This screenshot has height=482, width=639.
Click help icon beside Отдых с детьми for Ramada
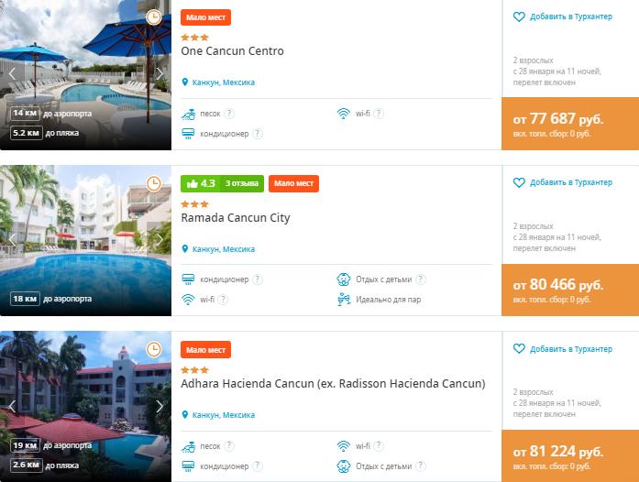pos(421,279)
